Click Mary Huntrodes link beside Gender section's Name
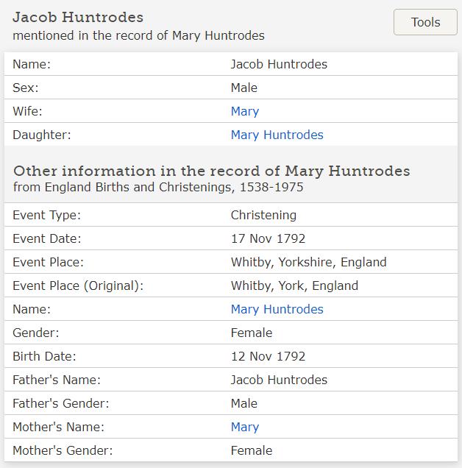Viewport: 462px width, 468px height. click(277, 309)
